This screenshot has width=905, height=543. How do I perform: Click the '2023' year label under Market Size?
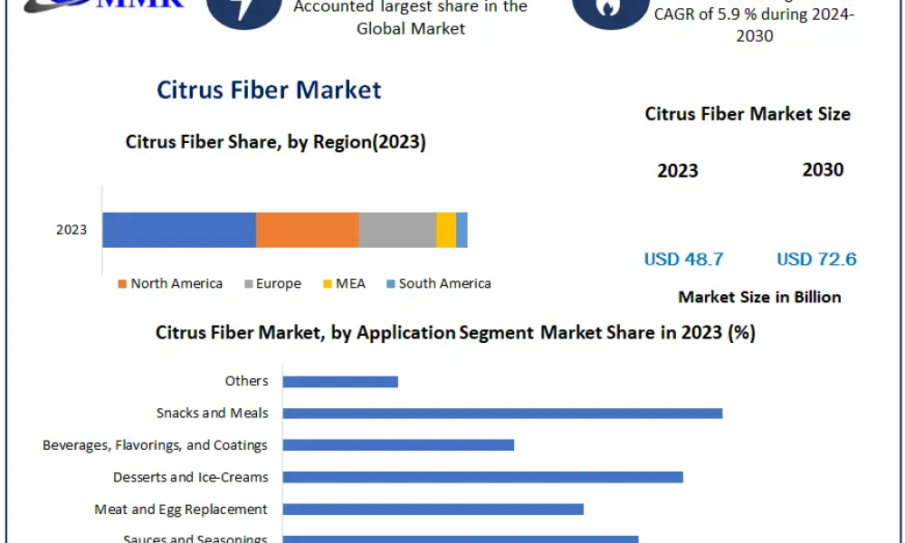(678, 171)
